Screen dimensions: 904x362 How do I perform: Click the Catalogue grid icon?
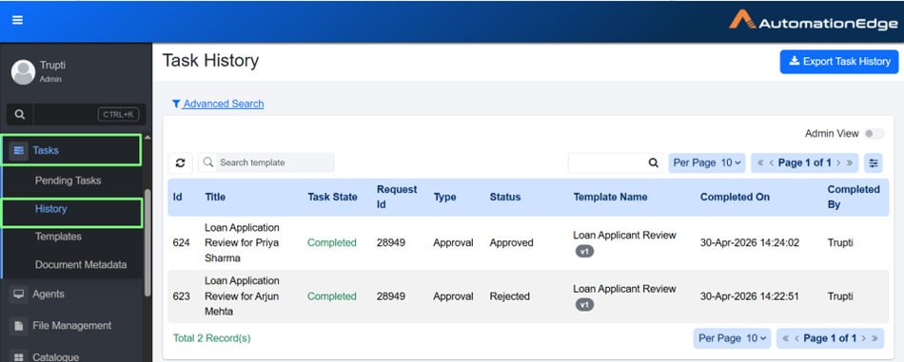pyautogui.click(x=19, y=357)
